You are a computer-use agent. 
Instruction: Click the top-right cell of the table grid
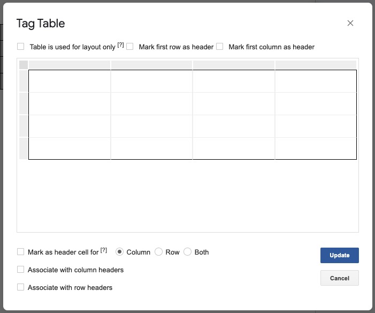click(x=316, y=81)
